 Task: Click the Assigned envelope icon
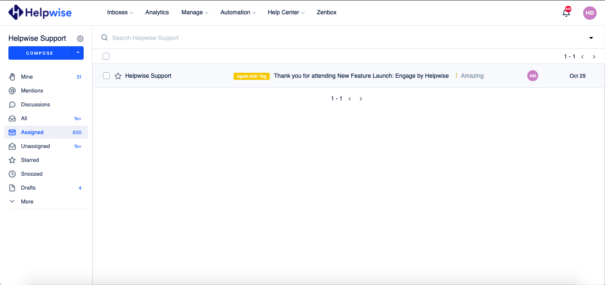coord(13,132)
